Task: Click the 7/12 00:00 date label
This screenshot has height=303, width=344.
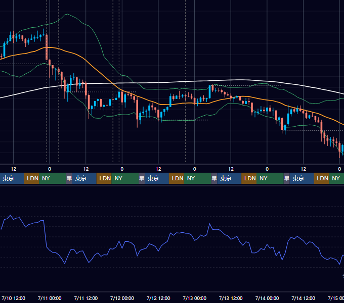Action: point(122,298)
